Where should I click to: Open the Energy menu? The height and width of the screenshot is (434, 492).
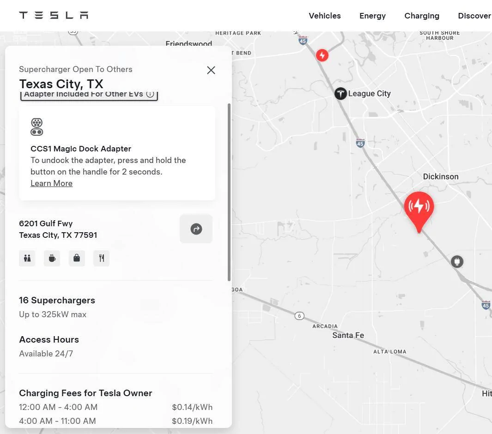372,16
